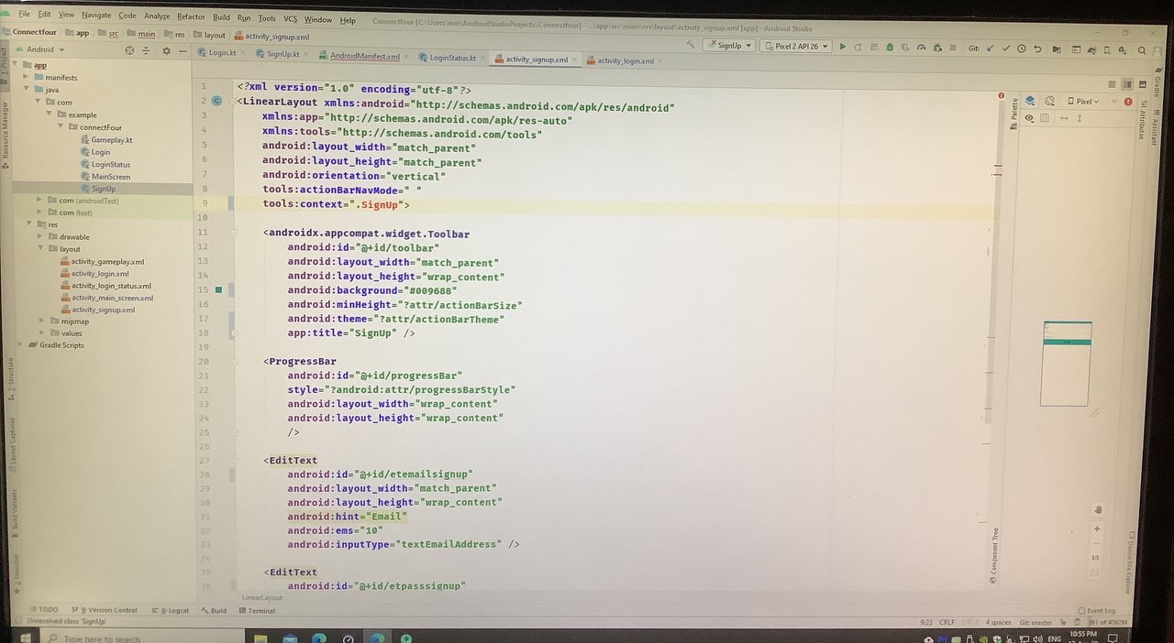Expand the mipmap folder

point(41,321)
